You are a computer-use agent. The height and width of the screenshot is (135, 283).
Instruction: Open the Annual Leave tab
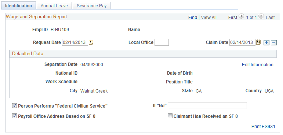click(54, 6)
